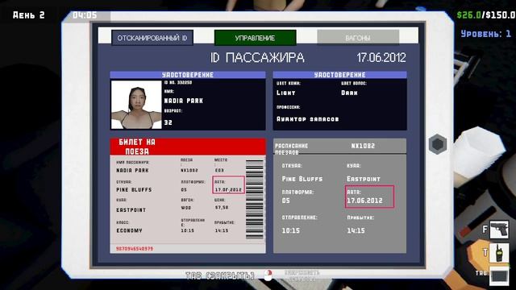The image size is (516, 290).
Task: Click passenger photo of Nadia Park
Action: pyautogui.click(x=136, y=105)
